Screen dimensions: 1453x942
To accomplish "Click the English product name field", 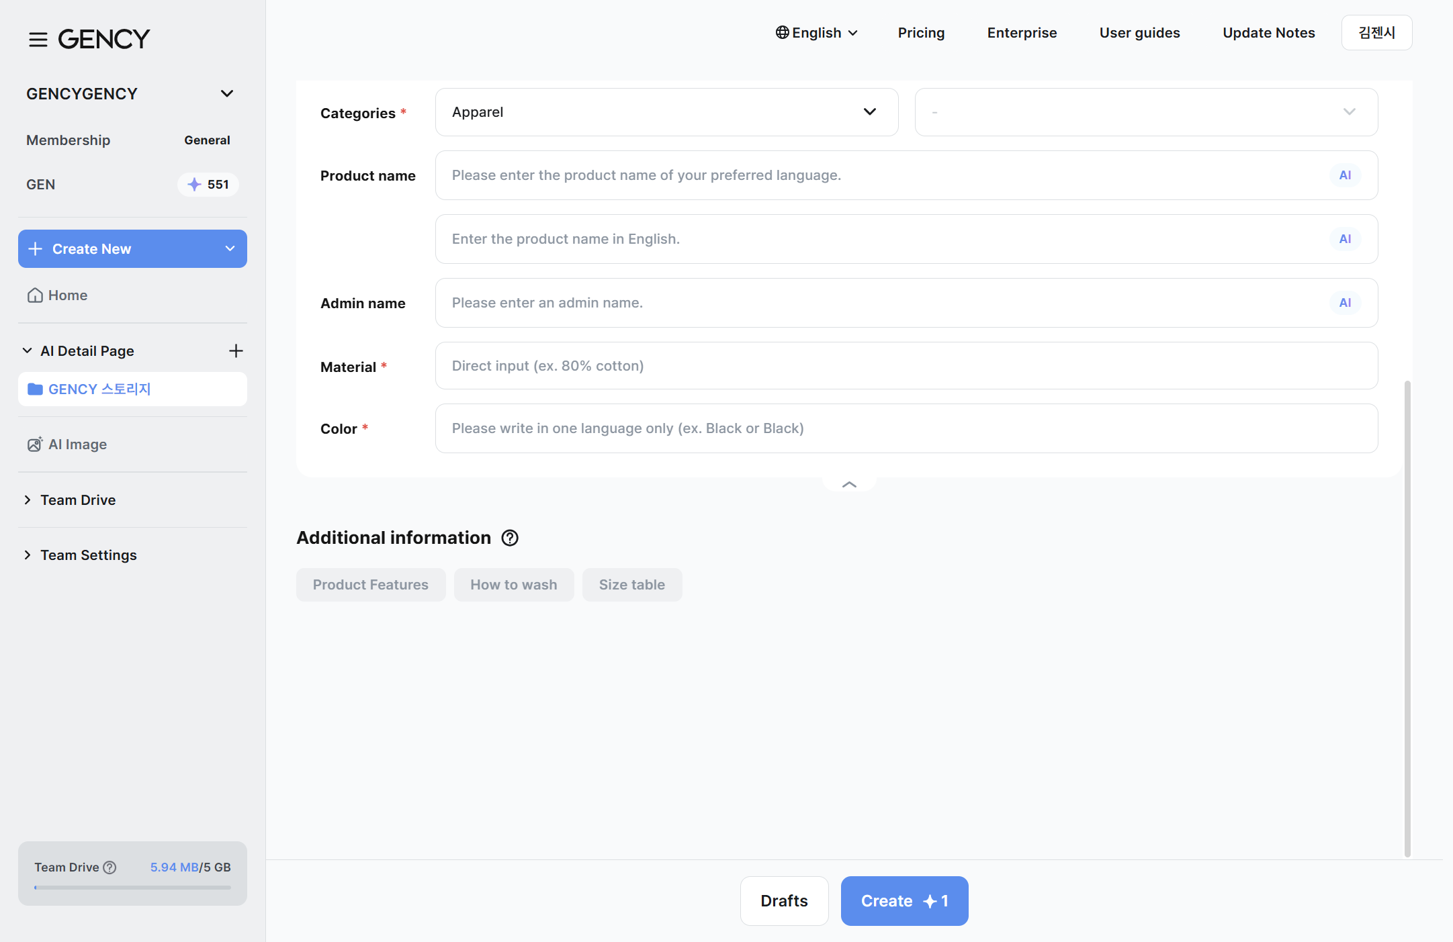I will pyautogui.click(x=906, y=239).
